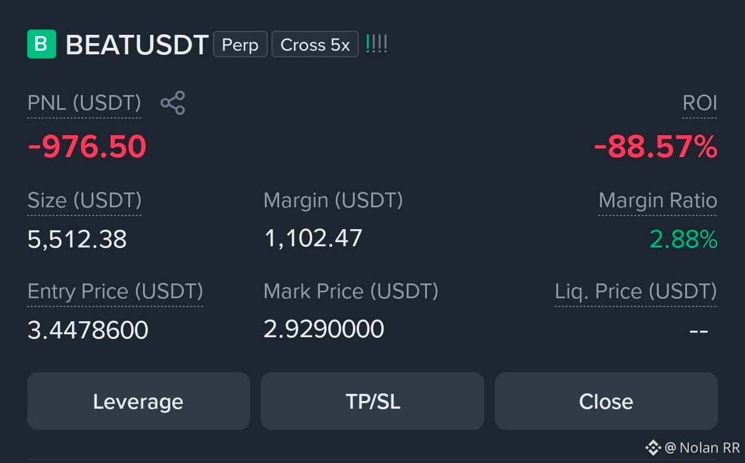
Task: Show ROI label explanation
Action: pos(699,103)
